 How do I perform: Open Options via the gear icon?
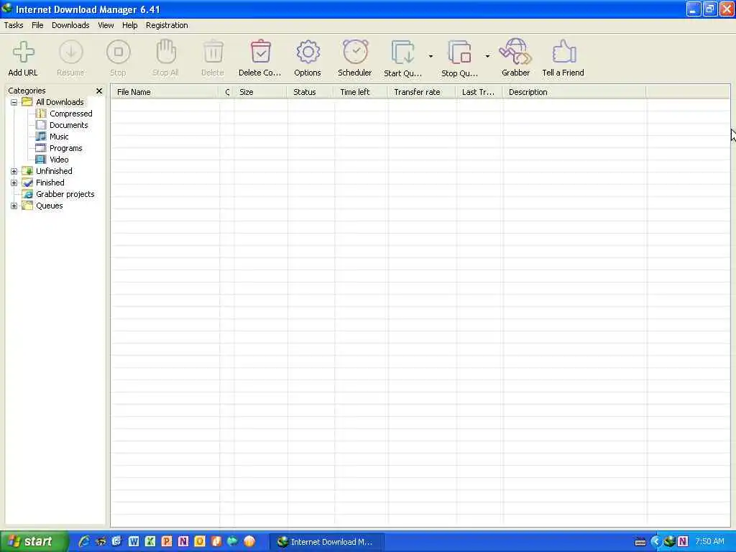308,52
